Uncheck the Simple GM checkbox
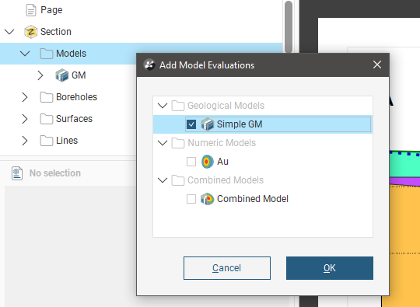Image resolution: width=420 pixels, height=307 pixels. [x=191, y=124]
